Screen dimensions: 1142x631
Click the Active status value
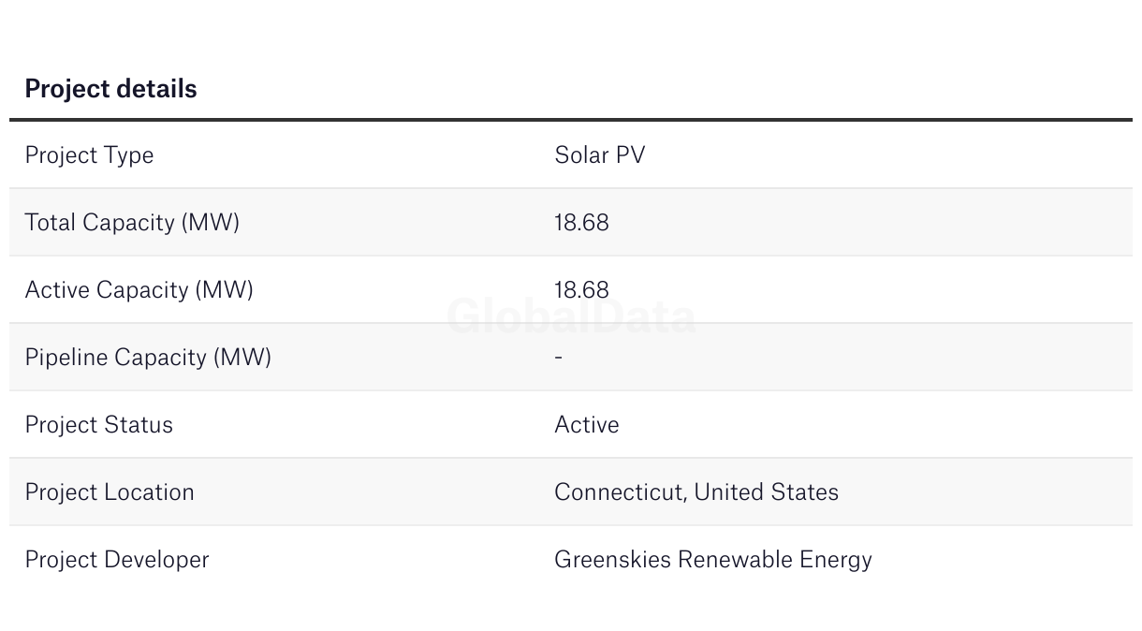(587, 424)
